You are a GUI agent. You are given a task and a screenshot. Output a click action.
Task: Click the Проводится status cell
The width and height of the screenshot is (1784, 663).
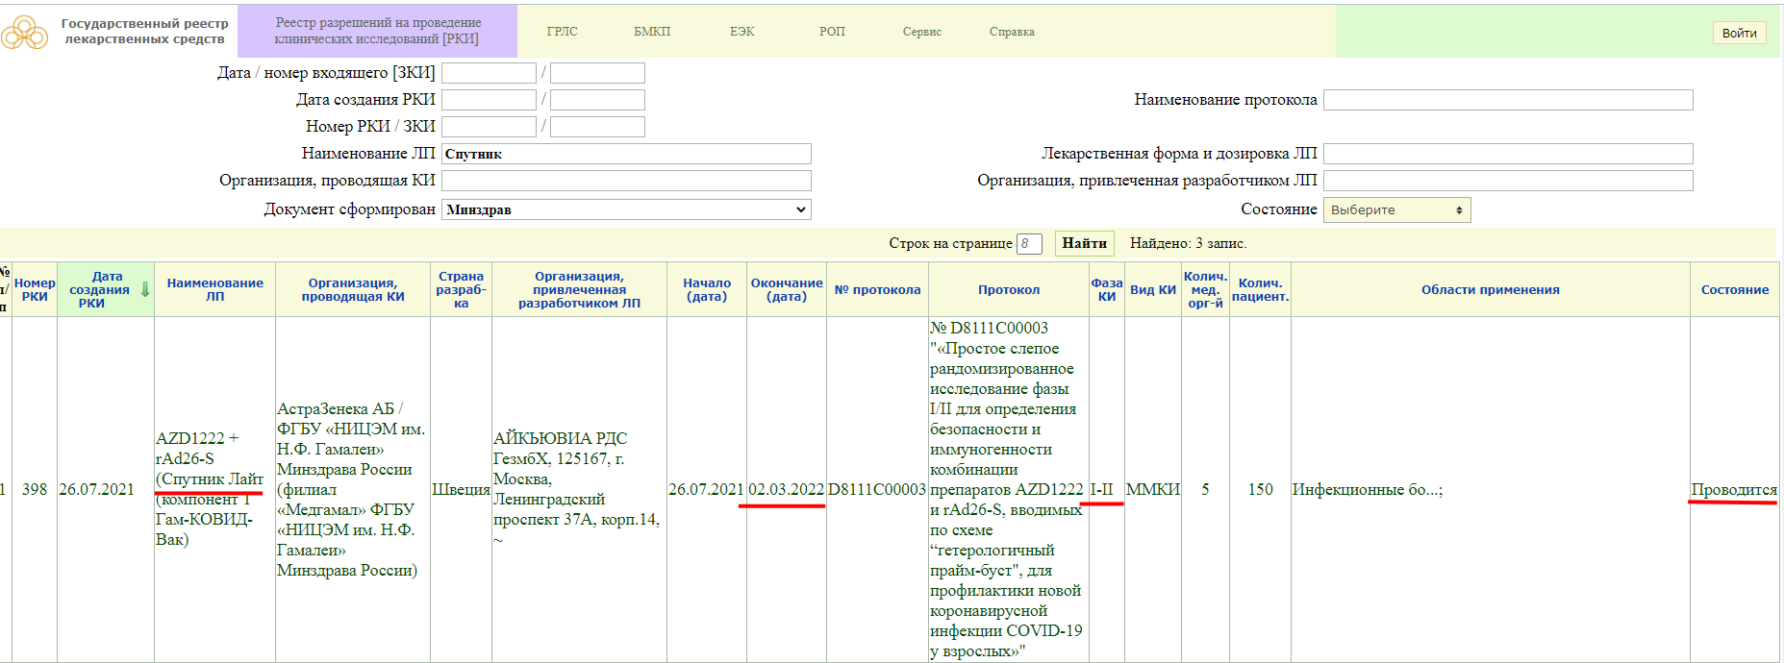point(1734,489)
